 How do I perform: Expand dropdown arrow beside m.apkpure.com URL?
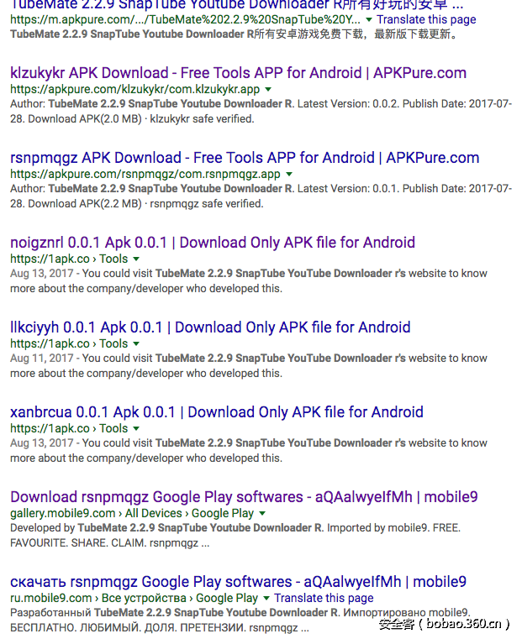[x=369, y=19]
